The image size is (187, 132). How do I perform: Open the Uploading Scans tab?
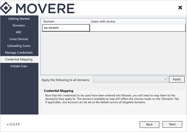pyautogui.click(x=19, y=46)
